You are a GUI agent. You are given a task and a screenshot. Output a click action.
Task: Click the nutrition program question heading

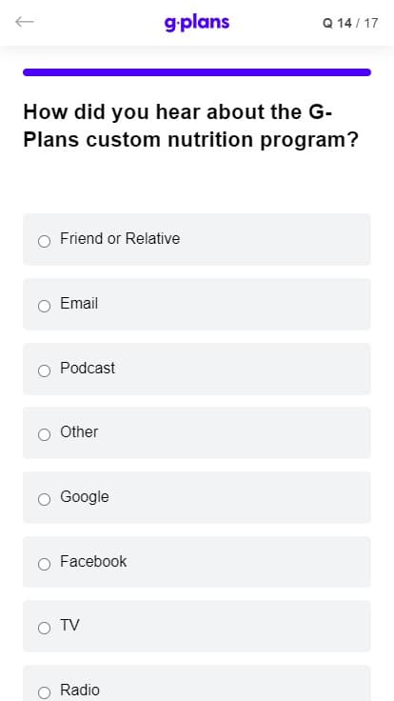coord(191,126)
